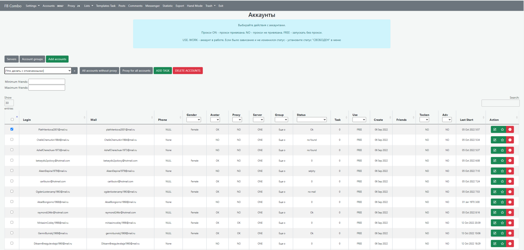This screenshot has height=250, width=524.
Task: Click red delete icon for AshefCherechuev1973 row
Action: [x=510, y=150]
